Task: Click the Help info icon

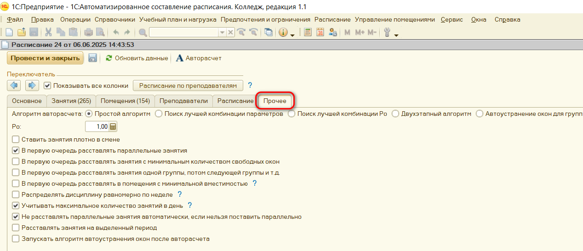Action: pos(283,32)
